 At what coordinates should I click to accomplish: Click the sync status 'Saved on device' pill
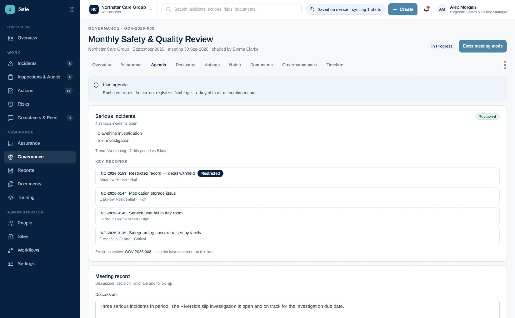pos(345,9)
